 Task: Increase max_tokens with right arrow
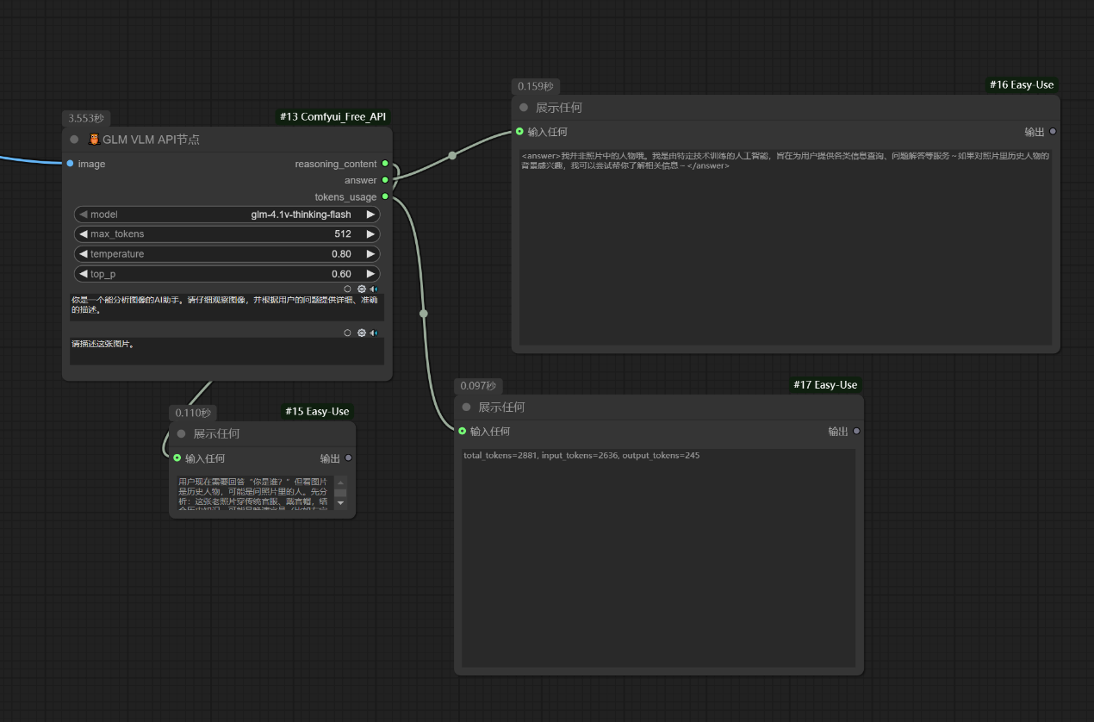pyautogui.click(x=370, y=234)
